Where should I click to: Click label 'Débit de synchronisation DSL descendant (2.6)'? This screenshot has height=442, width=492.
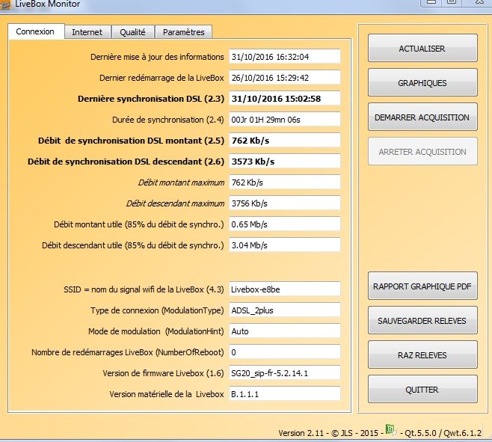126,162
